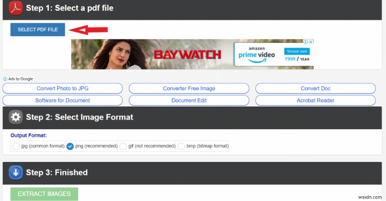This screenshot has width=386, height=201.
Task: Click the Output Format: label
Action: 28,135
